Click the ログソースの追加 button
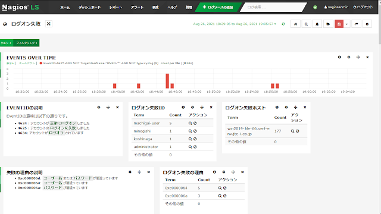This screenshot has width=381, height=214. pos(218,7)
